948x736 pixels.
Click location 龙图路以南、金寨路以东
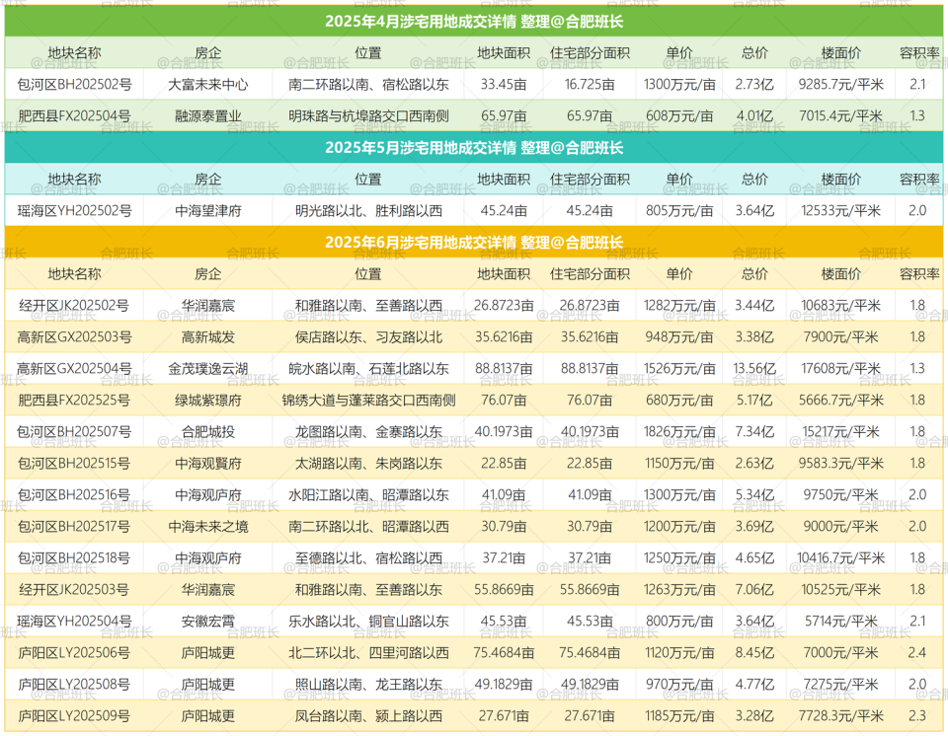[x=368, y=432]
